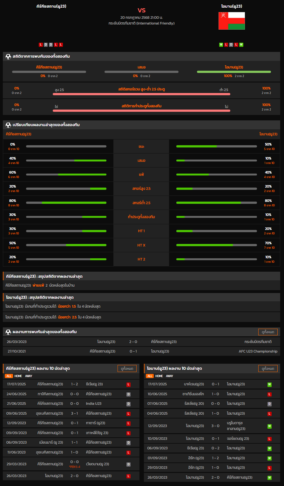Viewport: 284px width, 486px height.
Task: Select ALL tab in Oman last 10 matches
Action: tap(150, 376)
